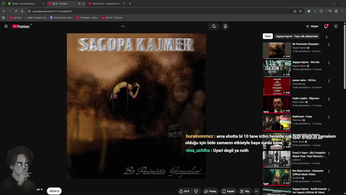Go back in browser history
This screenshot has height=195, width=346.
tap(4, 11)
